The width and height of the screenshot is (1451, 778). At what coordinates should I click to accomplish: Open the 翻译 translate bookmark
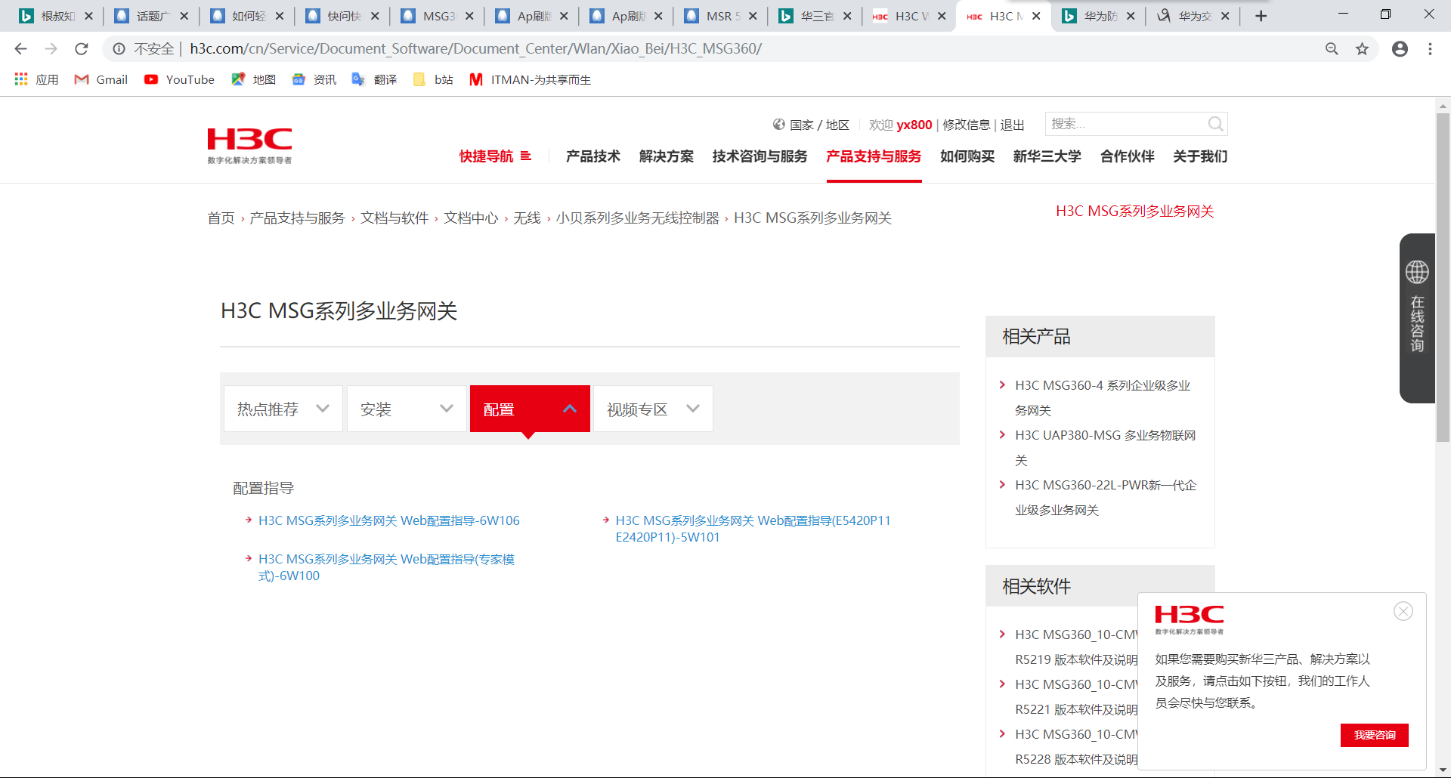[375, 79]
